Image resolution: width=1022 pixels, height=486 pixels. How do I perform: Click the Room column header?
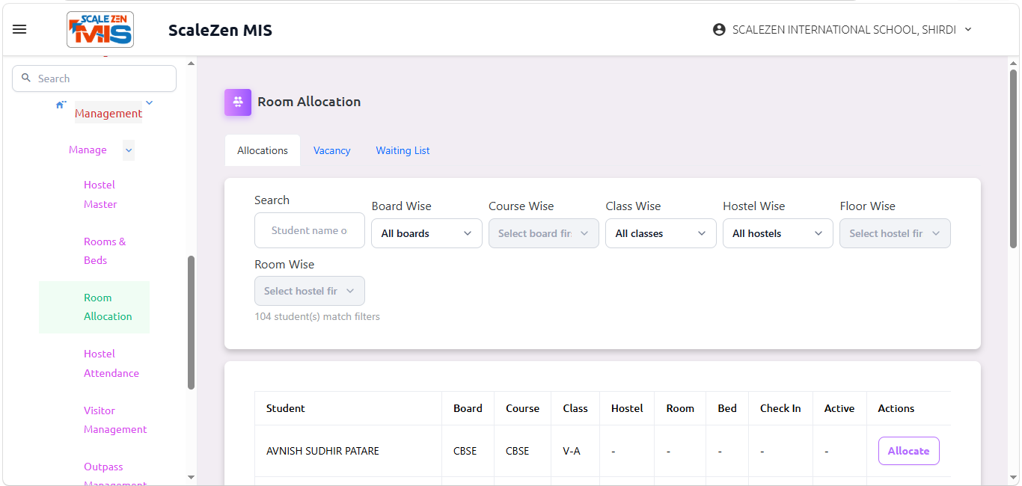click(x=680, y=408)
